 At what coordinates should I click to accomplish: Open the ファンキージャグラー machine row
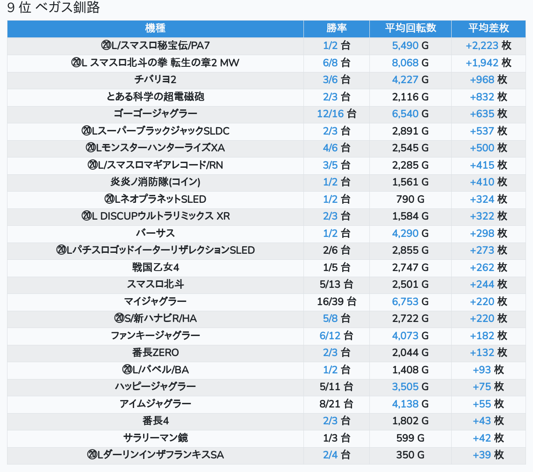tap(155, 336)
